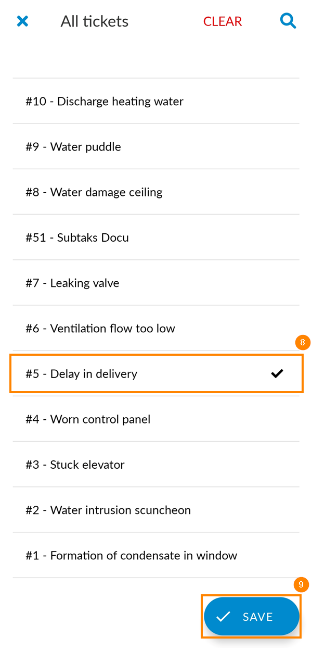
Task: Select ticket #7 Leaking valve
Action: tap(156, 283)
